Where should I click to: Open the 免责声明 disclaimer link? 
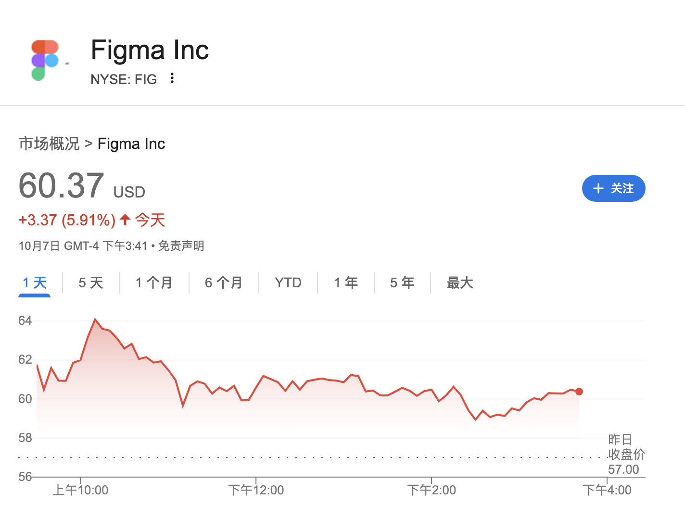(x=181, y=246)
